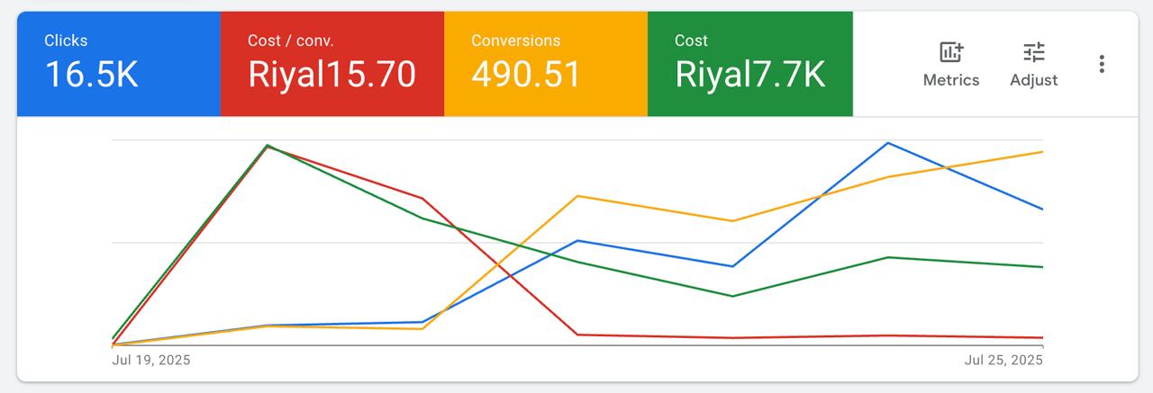
Task: Click the Jul 19, 2025 axis label
Action: pos(151,361)
